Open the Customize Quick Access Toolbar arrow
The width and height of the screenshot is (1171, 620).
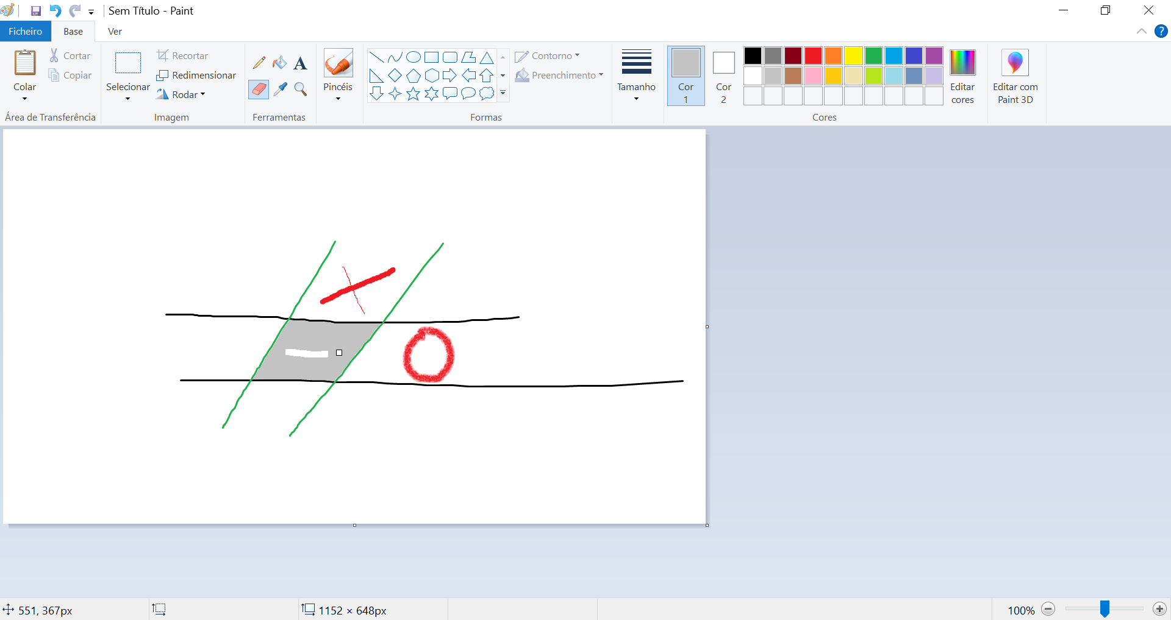coord(91,12)
